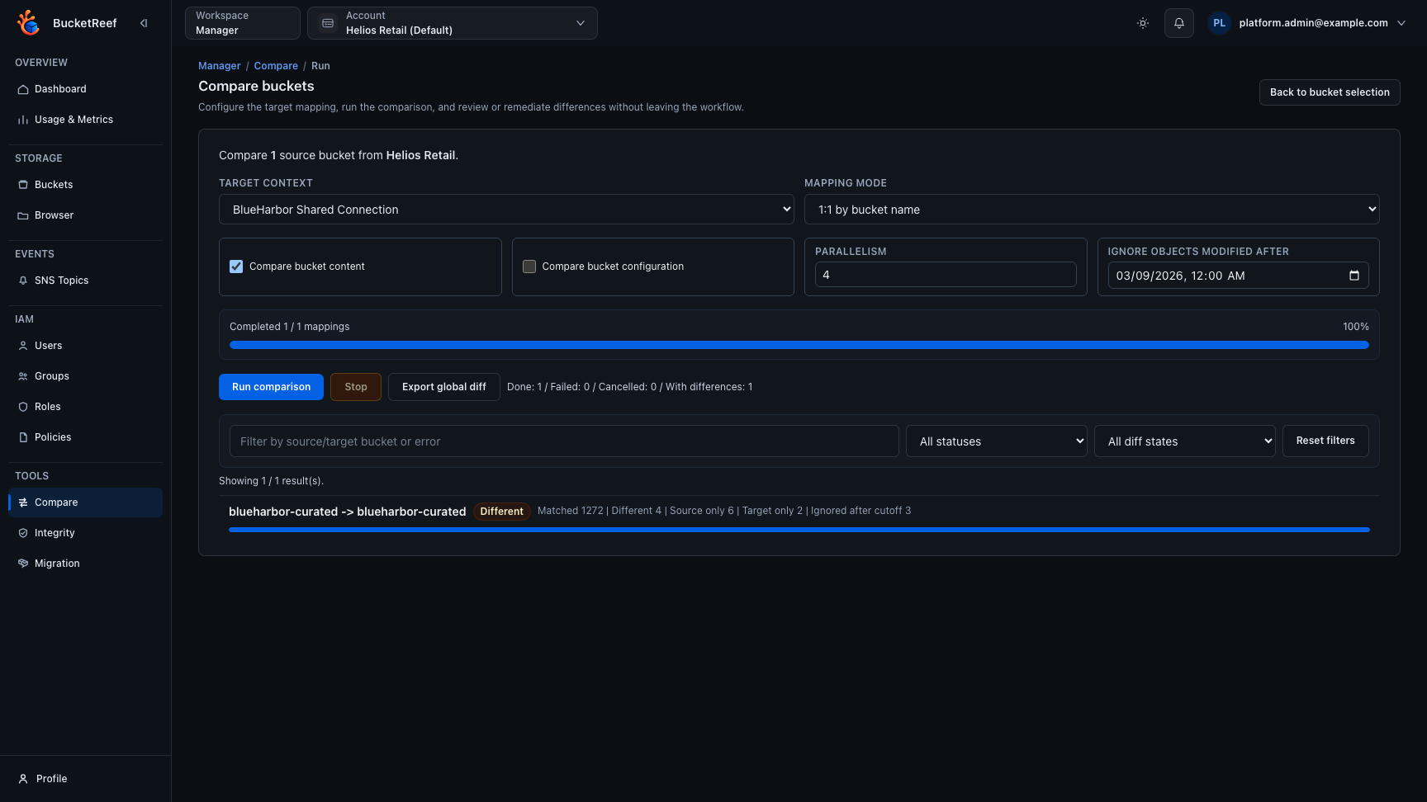Open the user menu chevron next to email
The width and height of the screenshot is (1427, 802).
(1401, 23)
